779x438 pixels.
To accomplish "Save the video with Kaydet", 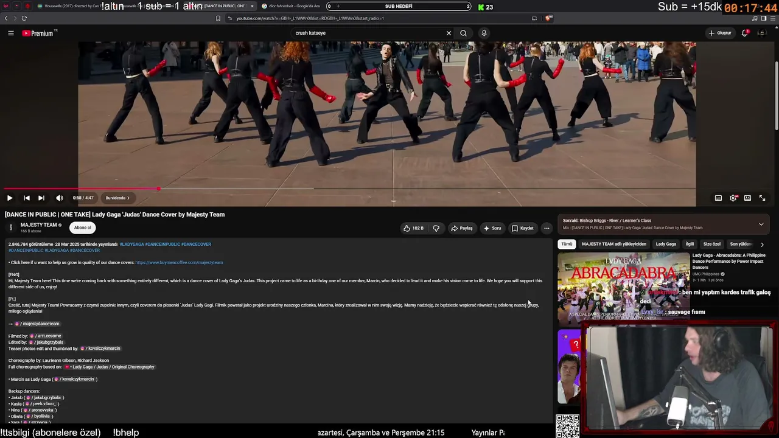I will pos(523,228).
